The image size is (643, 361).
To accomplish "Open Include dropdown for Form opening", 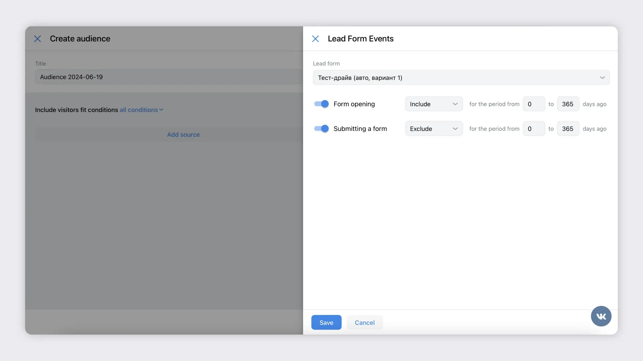I will [x=433, y=104].
